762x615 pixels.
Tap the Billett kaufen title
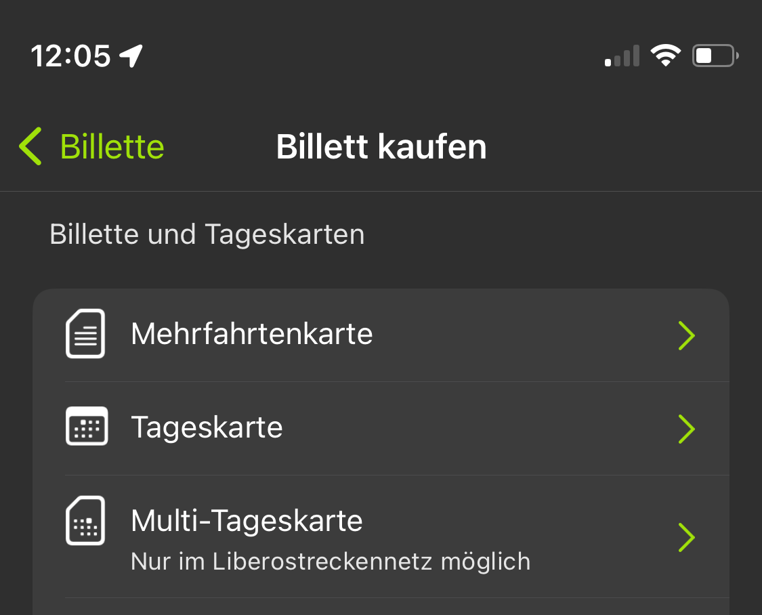click(x=381, y=146)
